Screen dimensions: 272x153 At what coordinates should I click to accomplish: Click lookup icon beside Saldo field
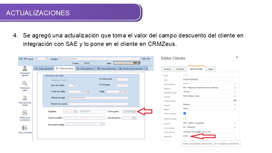pos(126,92)
